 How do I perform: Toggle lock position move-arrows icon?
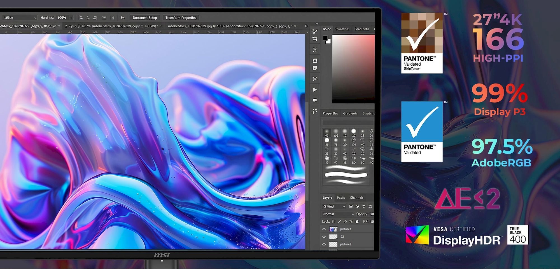[345, 222]
